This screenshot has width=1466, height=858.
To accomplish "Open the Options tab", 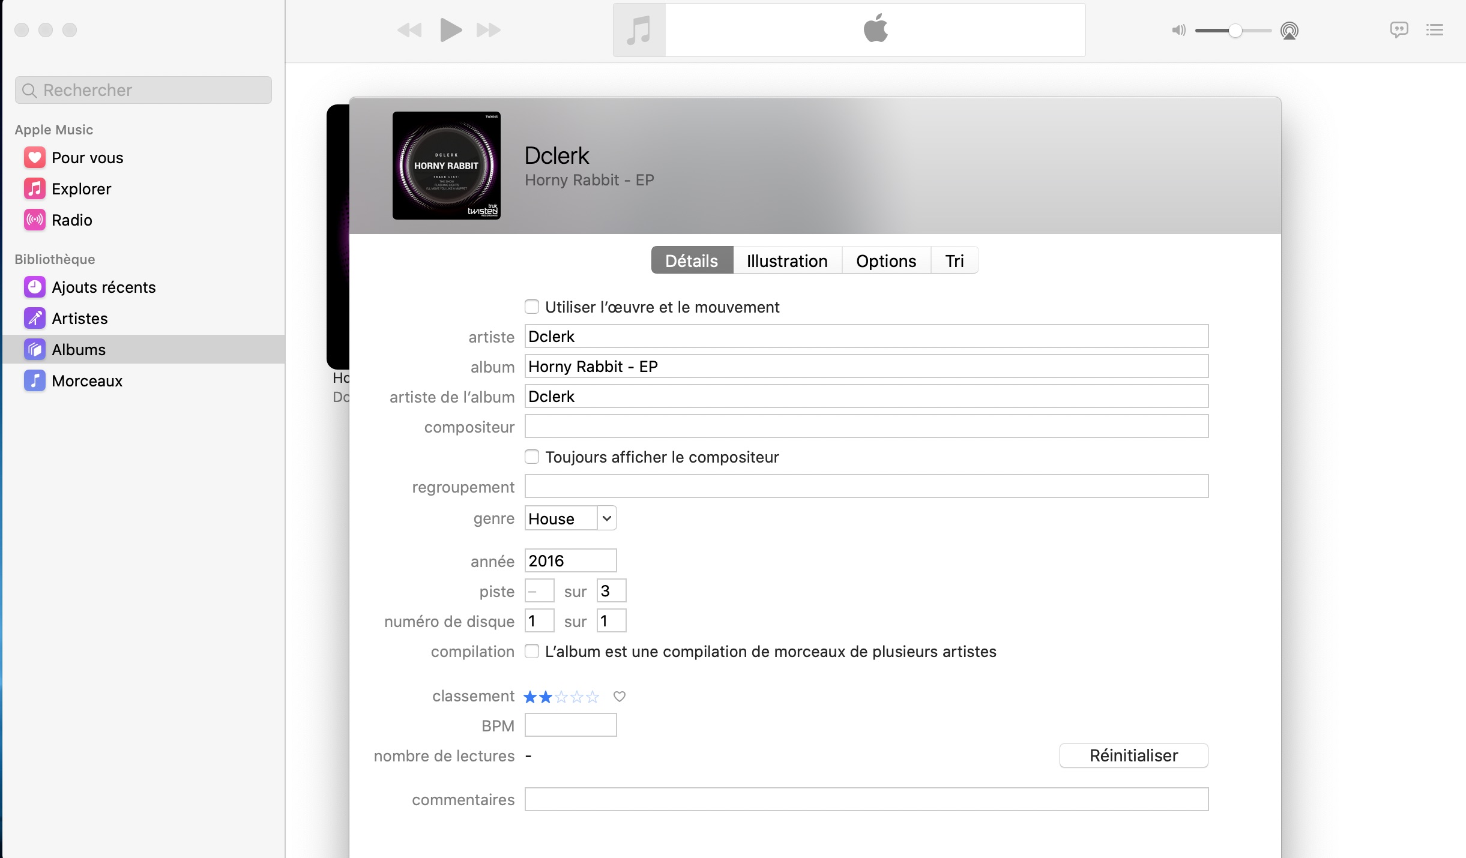I will pos(886,261).
